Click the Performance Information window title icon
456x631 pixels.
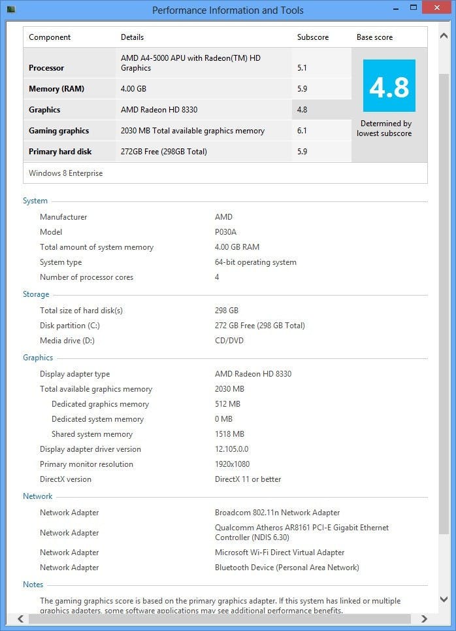[x=10, y=10]
